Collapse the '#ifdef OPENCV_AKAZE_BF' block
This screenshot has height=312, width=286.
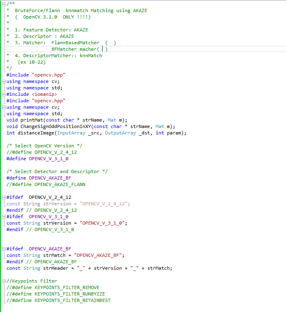4,249
